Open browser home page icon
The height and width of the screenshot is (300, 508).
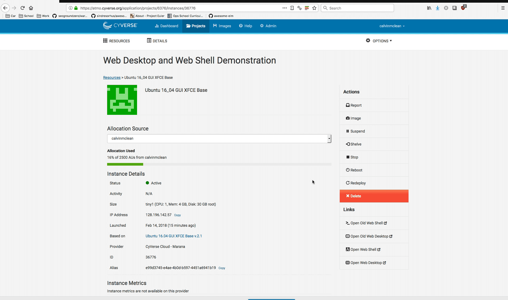point(31,8)
